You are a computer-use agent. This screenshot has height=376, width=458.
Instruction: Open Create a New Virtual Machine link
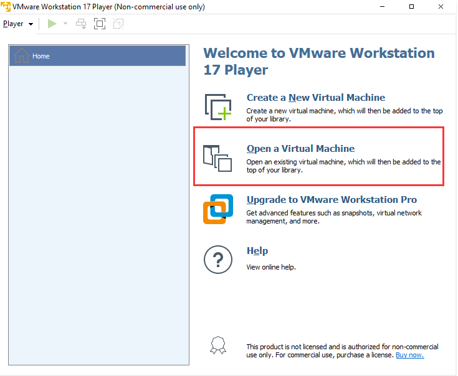pos(316,98)
